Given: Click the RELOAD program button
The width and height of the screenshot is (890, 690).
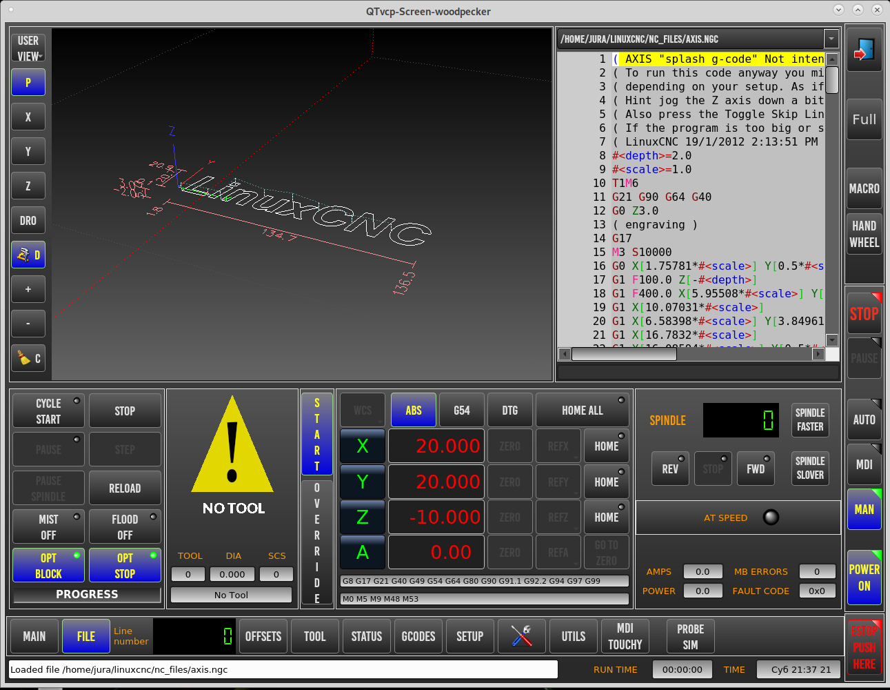Looking at the screenshot, I should [x=125, y=488].
